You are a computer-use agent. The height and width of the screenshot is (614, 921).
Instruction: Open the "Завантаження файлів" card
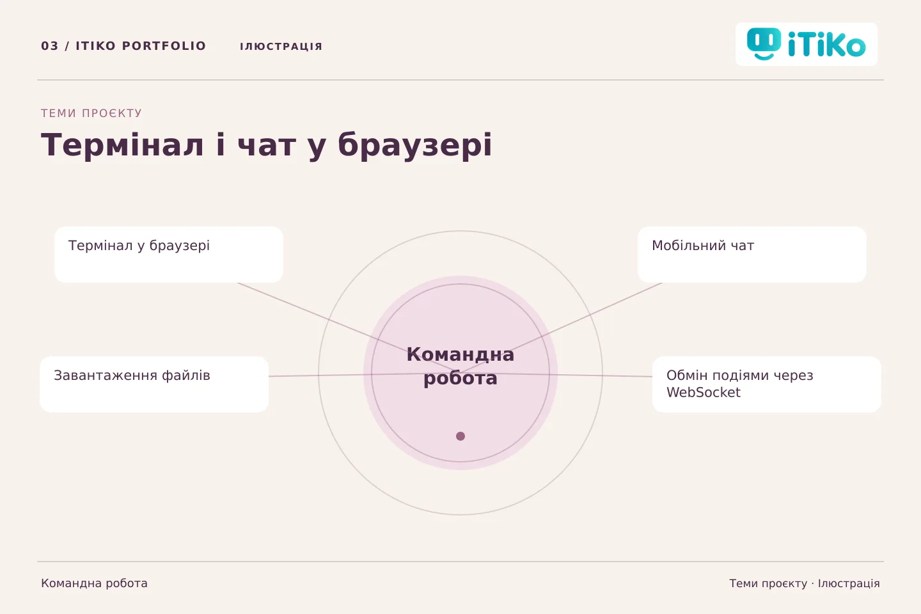[x=154, y=384]
